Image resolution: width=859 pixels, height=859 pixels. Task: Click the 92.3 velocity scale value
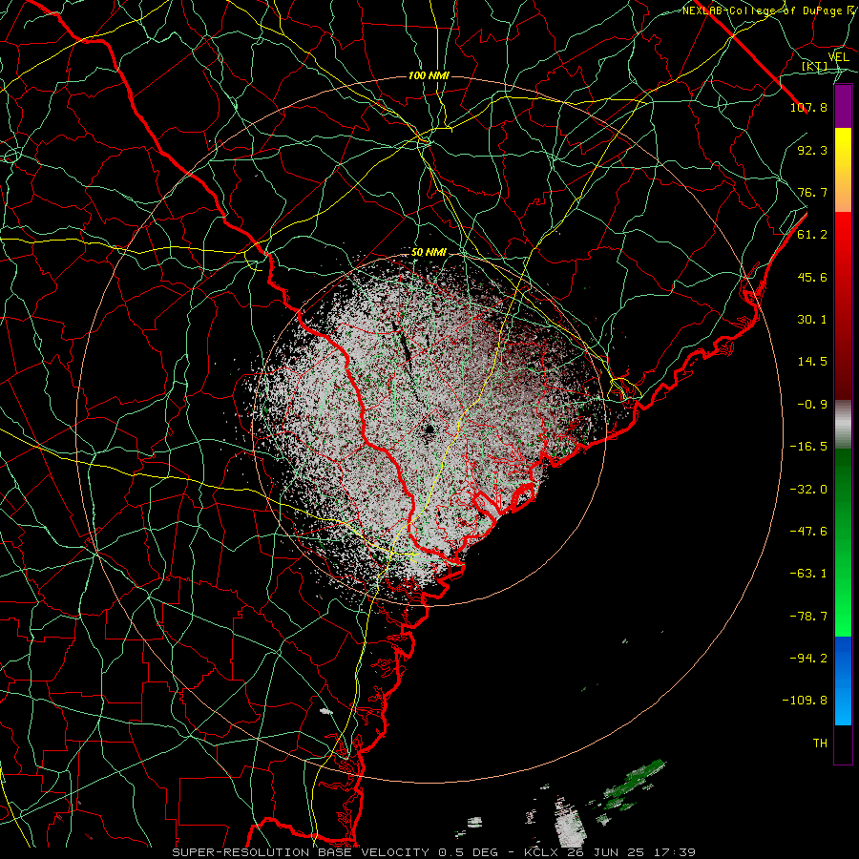(812, 150)
